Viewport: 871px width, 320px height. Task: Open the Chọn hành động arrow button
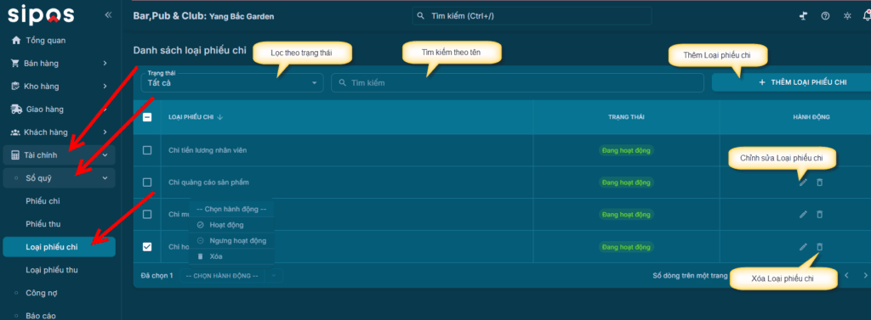click(273, 276)
